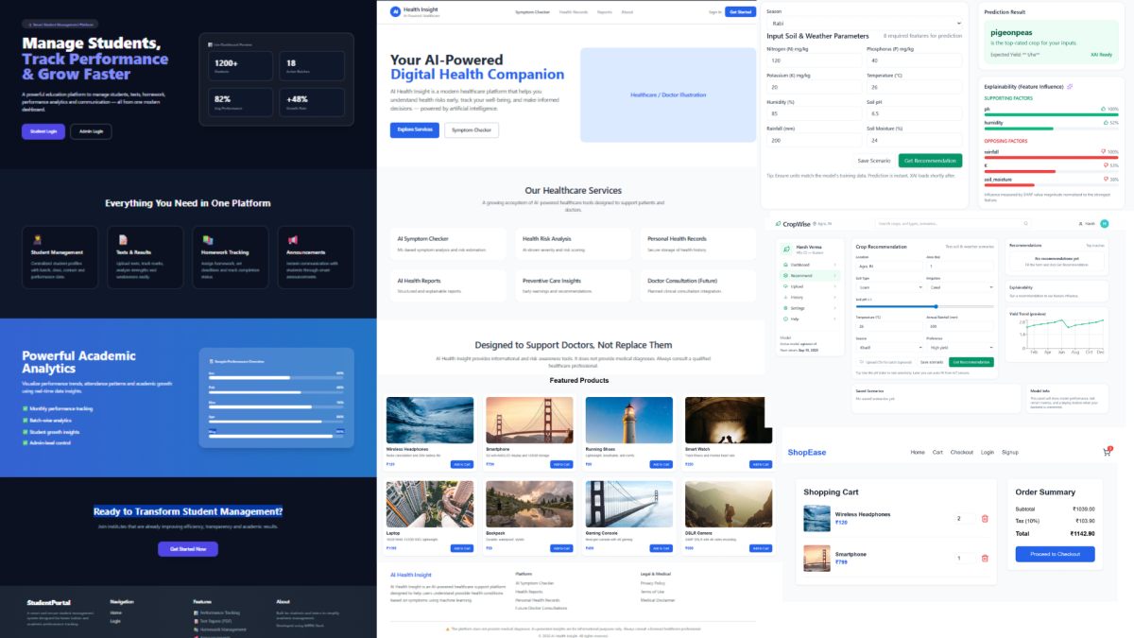1134x638 pixels.
Task: Toggle the Batch-wise analytics checkmark
Action: 25,420
